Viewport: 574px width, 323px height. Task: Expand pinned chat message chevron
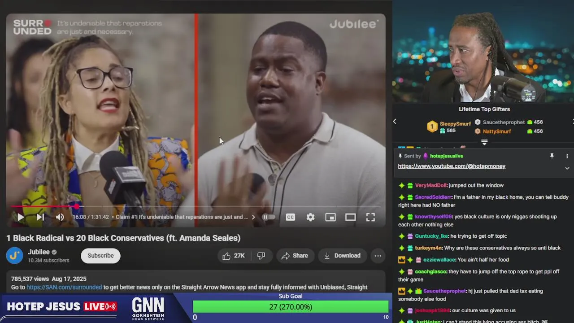567,168
